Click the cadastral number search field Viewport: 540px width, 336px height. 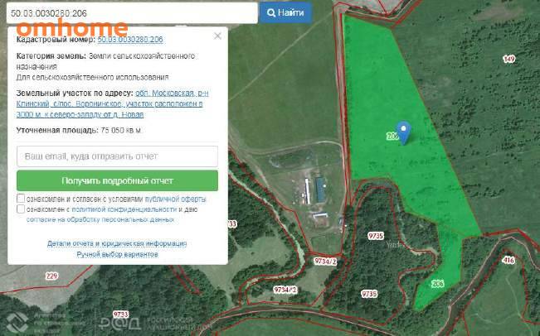[x=132, y=13]
